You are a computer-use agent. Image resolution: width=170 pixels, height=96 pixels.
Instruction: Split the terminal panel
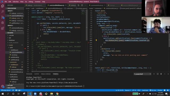158,74
